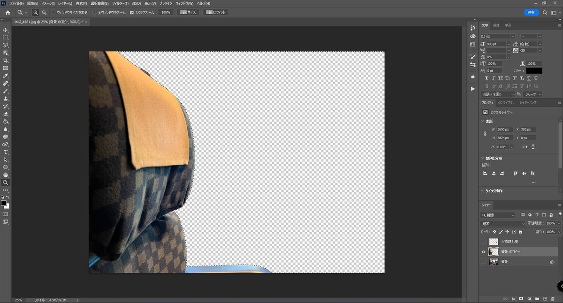The height and width of the screenshot is (303, 563).
Task: Open blend mode 通常 dropdown
Action: [x=503, y=224]
